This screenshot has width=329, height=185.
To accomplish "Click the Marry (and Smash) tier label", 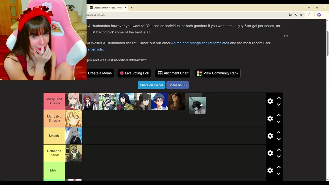I will (x=54, y=101).
